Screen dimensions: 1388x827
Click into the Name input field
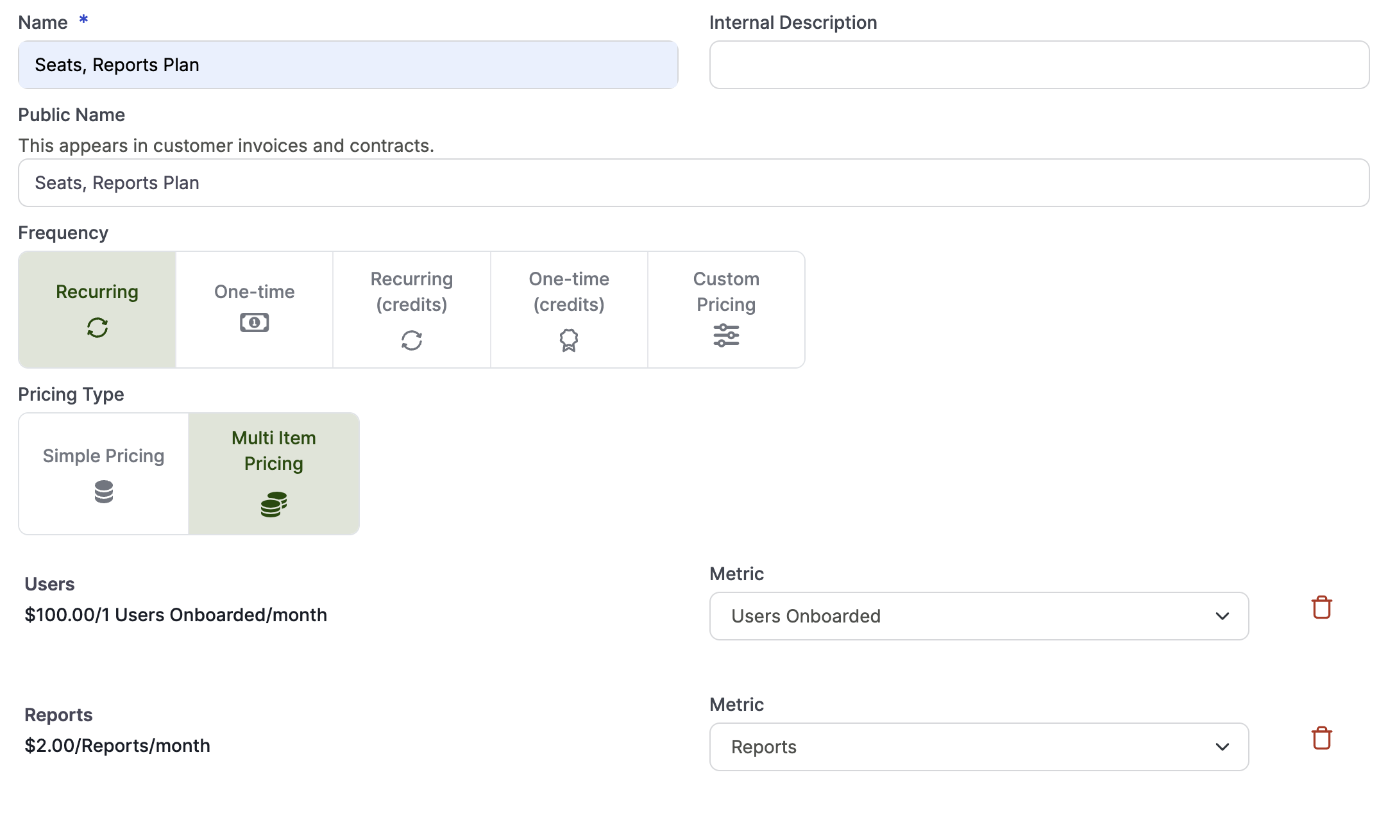tap(348, 65)
